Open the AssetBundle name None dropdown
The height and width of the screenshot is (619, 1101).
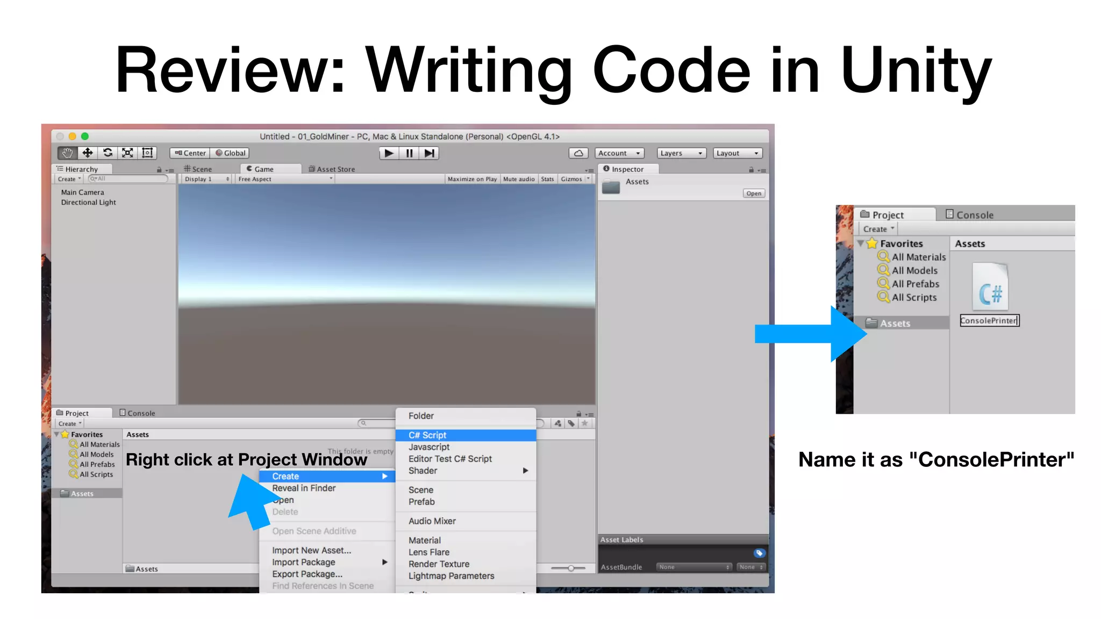(x=694, y=567)
